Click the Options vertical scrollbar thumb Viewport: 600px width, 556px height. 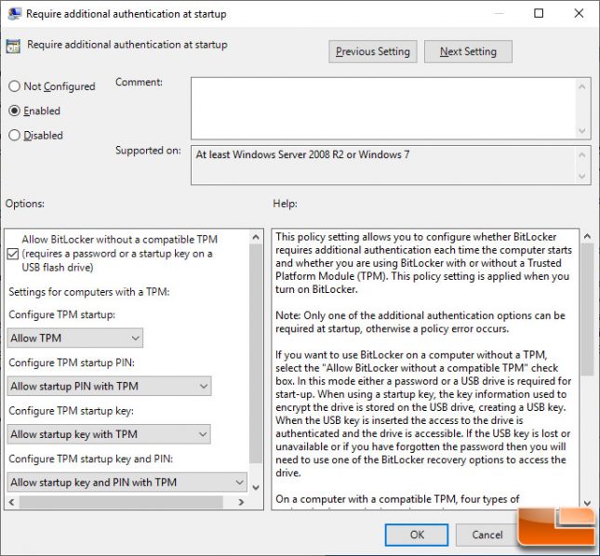pyautogui.click(x=256, y=353)
